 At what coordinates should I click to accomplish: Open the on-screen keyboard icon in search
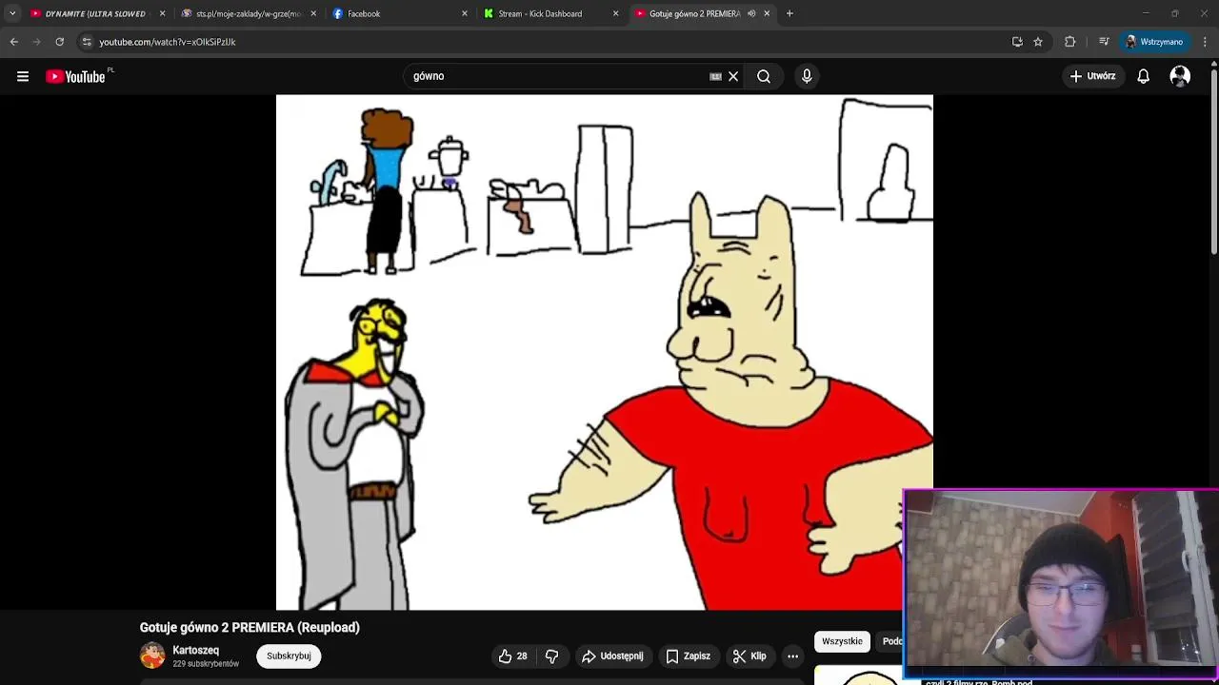click(x=715, y=76)
